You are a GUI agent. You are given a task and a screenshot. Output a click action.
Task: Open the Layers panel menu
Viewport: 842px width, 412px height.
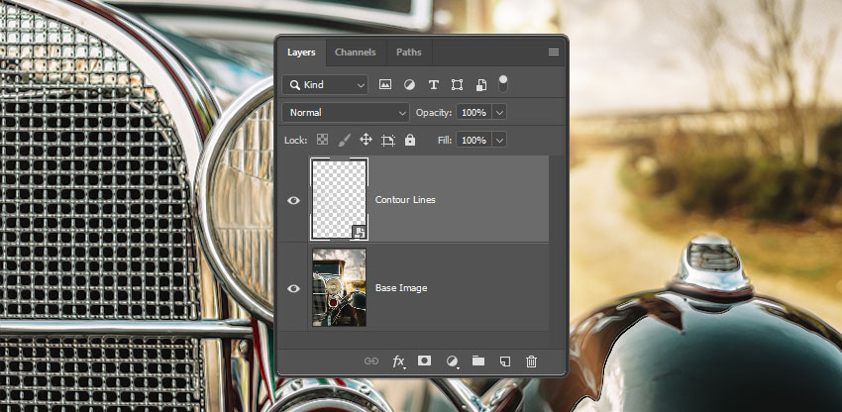(x=554, y=52)
